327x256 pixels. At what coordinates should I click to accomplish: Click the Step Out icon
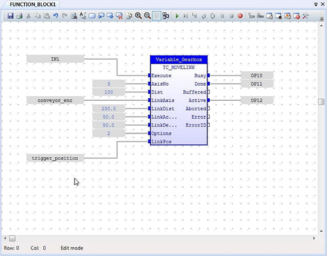coord(203,16)
